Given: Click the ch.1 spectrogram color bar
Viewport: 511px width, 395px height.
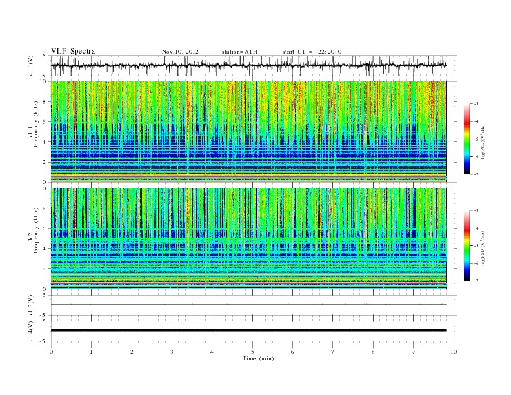Looking at the screenshot, I should (467, 139).
